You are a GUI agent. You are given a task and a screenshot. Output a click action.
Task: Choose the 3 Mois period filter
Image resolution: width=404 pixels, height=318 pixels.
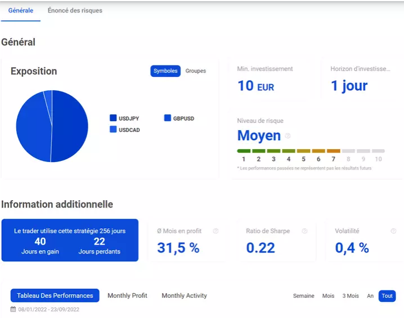coord(351,296)
